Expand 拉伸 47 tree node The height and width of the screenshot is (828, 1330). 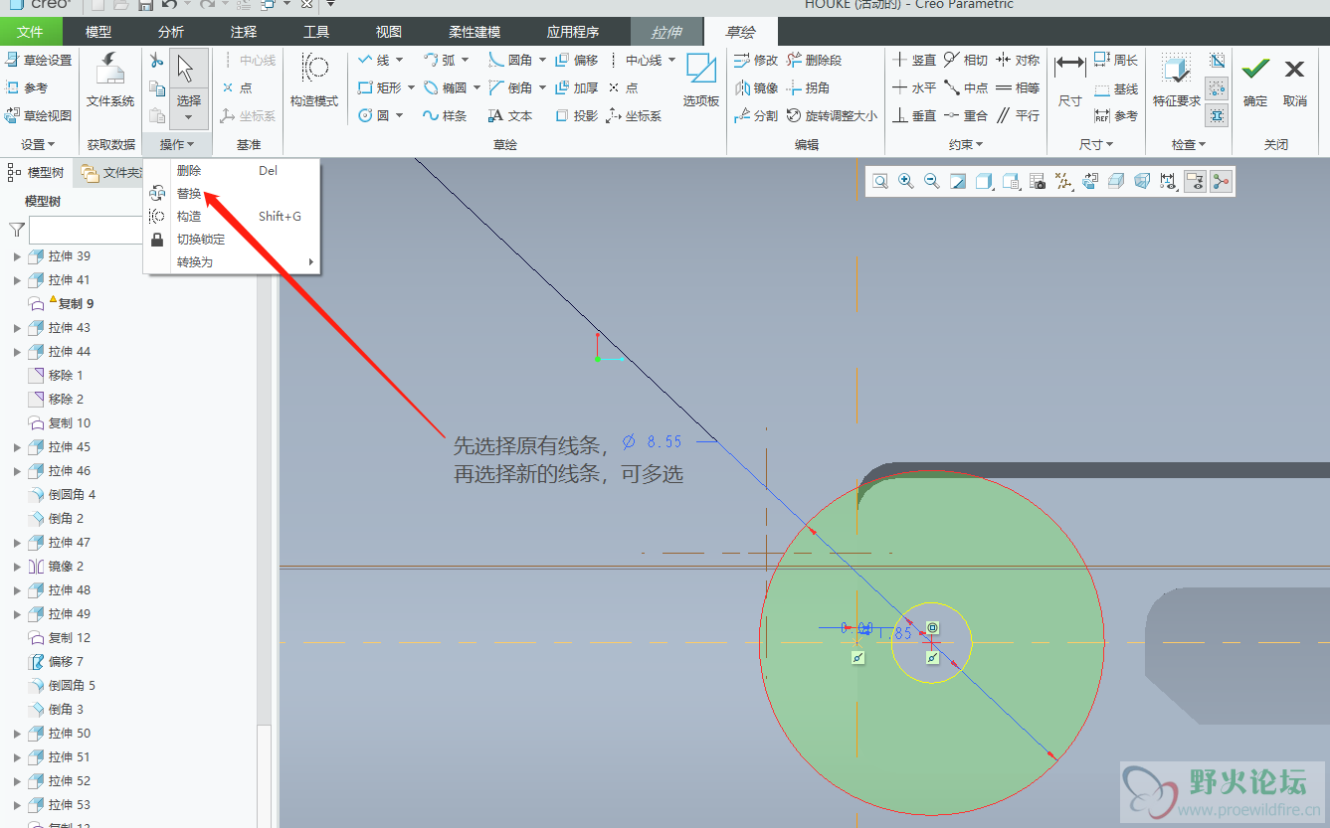17,543
